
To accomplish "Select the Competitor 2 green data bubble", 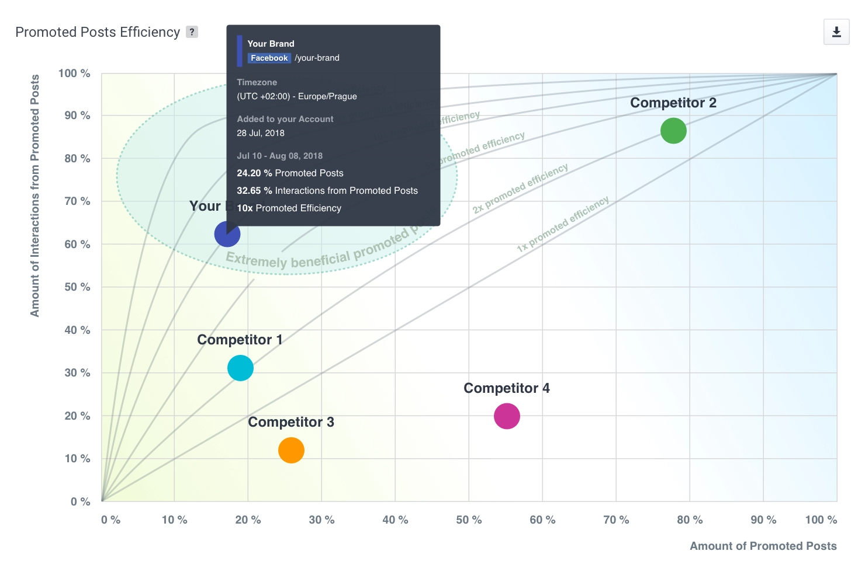I will [673, 131].
